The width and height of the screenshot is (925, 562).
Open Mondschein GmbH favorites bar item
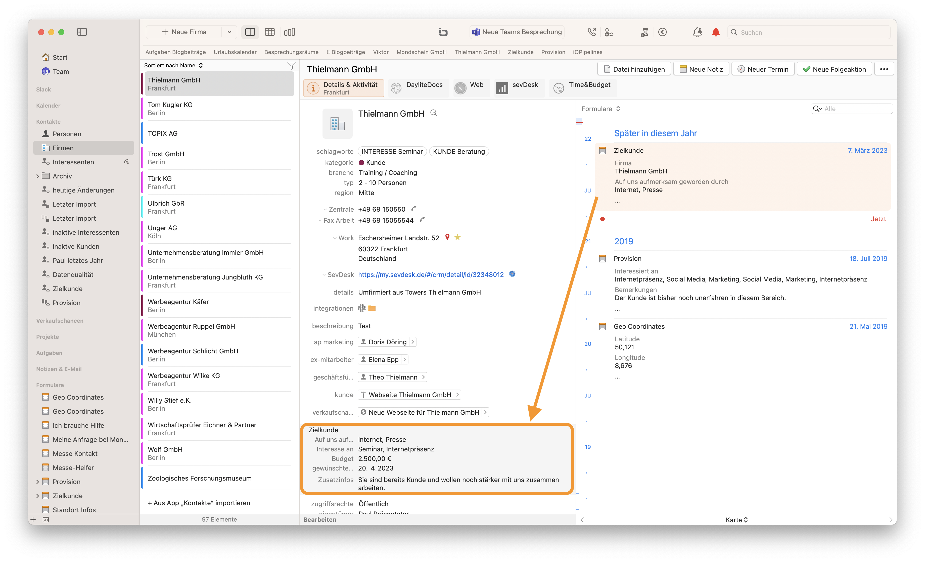(x=421, y=52)
